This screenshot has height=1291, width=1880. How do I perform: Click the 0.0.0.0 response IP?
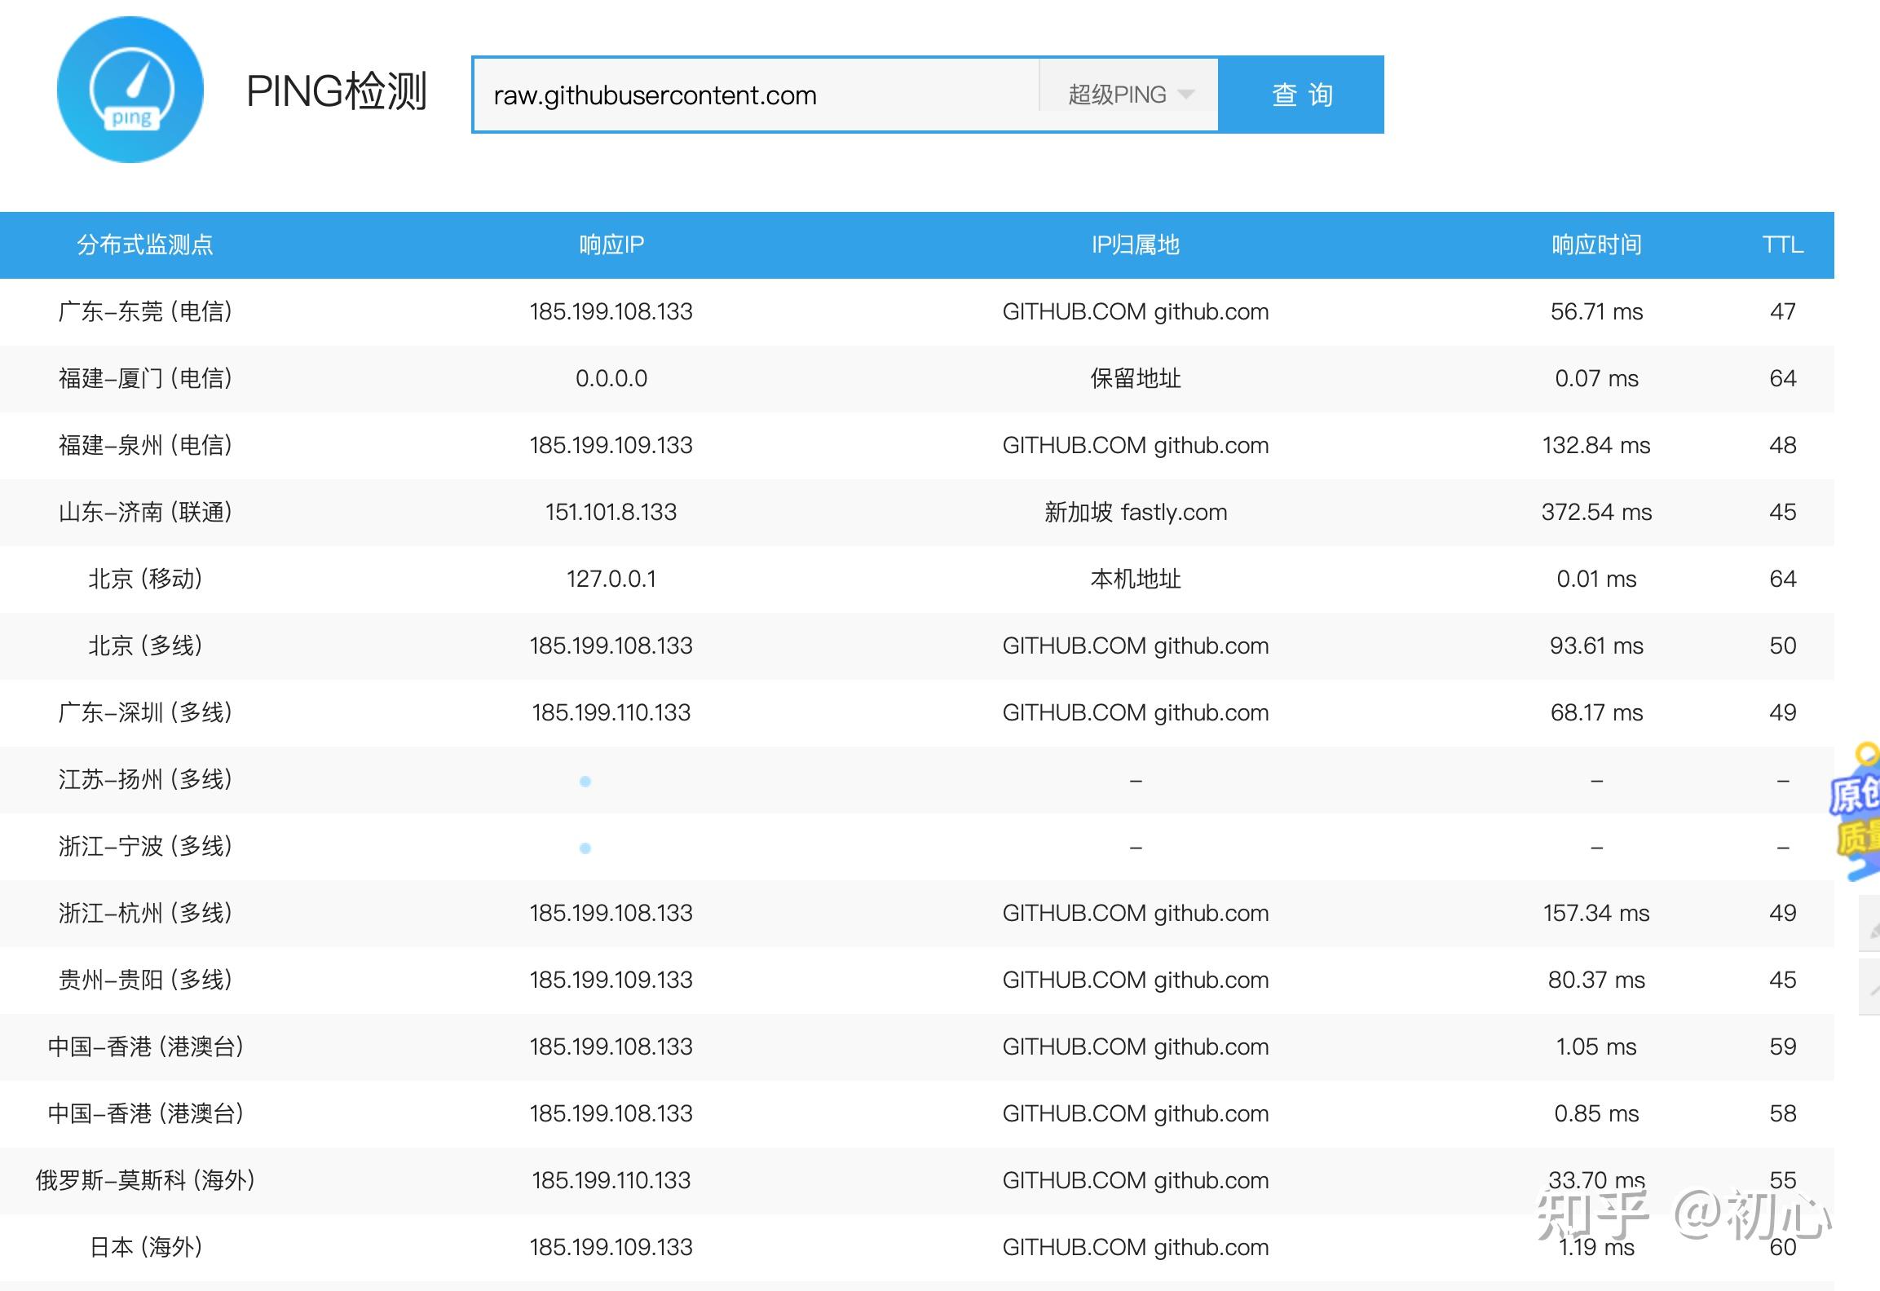tap(611, 378)
